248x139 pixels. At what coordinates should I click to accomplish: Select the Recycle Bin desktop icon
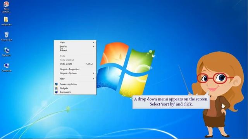point(7,35)
